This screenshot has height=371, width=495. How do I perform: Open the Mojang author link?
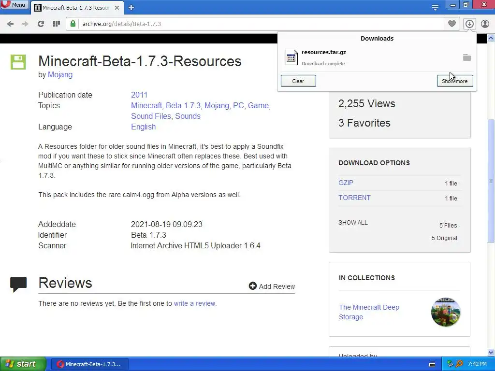click(60, 75)
